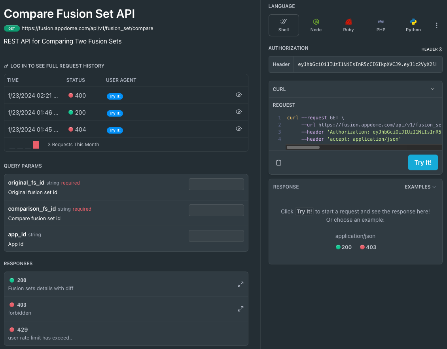Select the Python language icon

(413, 25)
